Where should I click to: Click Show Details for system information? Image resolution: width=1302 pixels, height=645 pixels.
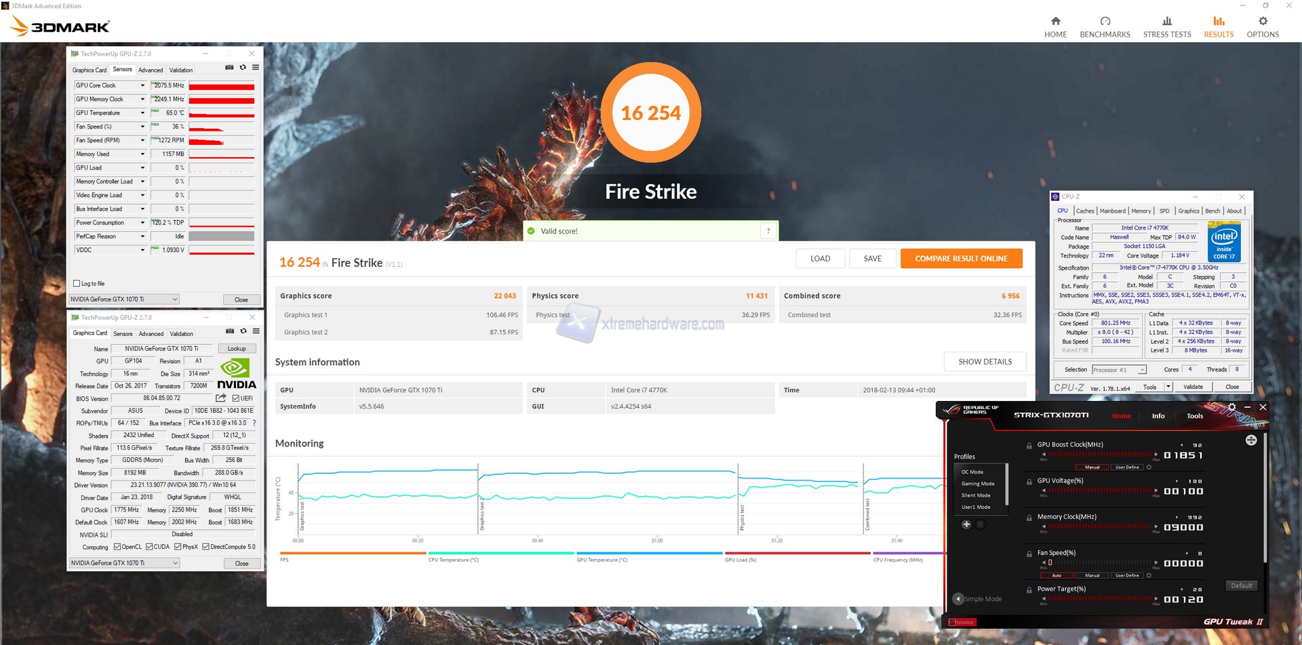click(985, 362)
